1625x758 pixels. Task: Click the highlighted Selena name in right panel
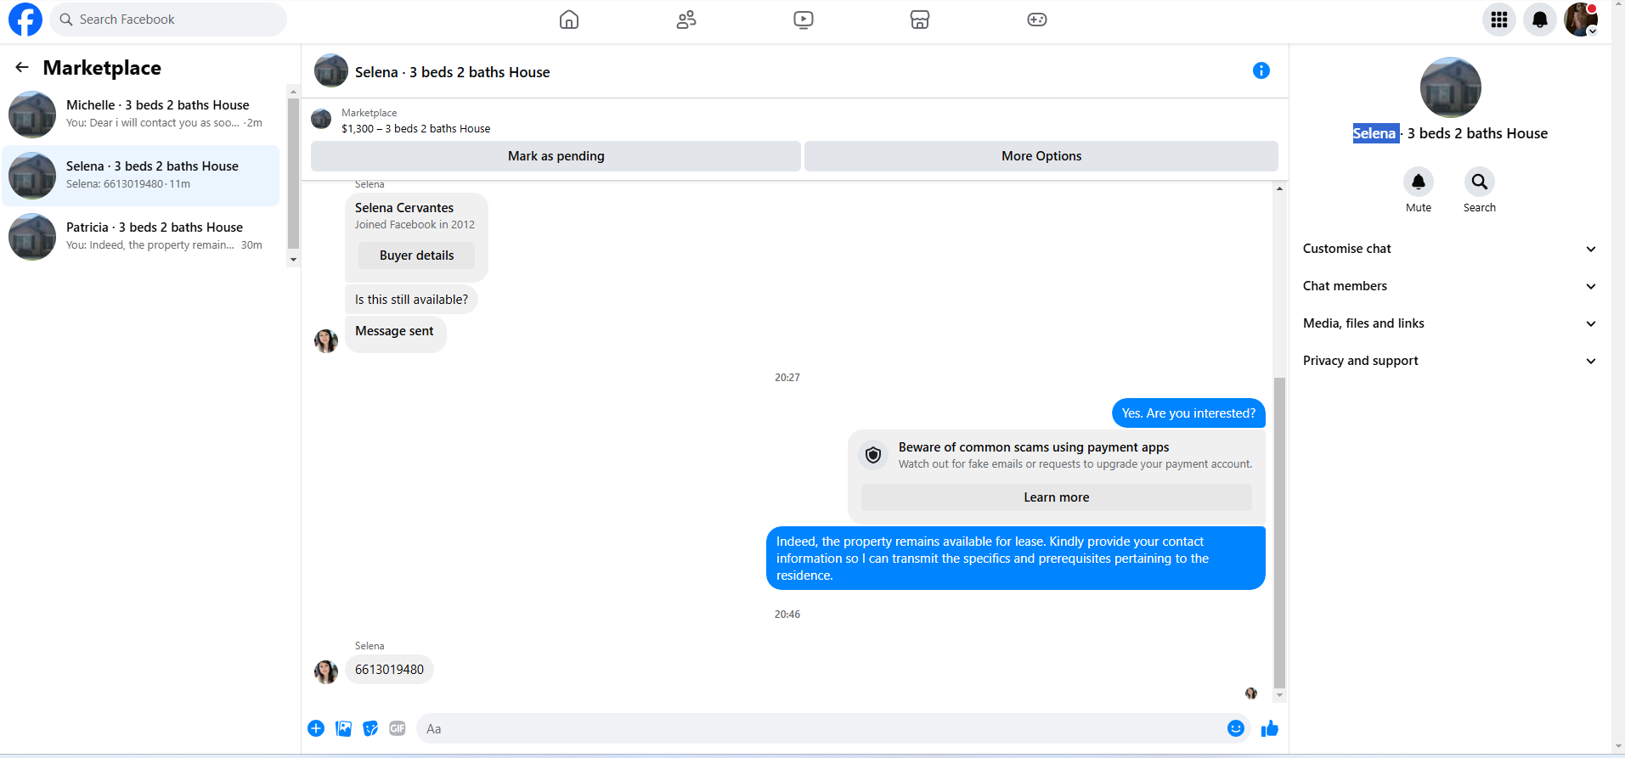pos(1374,133)
